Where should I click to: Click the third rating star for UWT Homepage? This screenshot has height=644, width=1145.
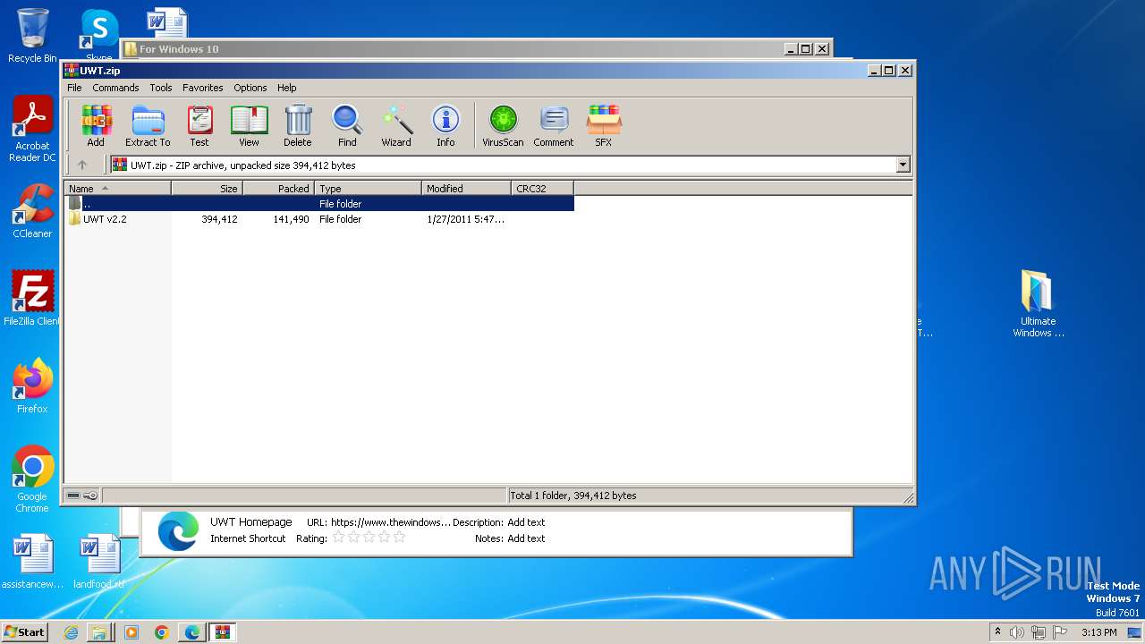[x=369, y=538]
